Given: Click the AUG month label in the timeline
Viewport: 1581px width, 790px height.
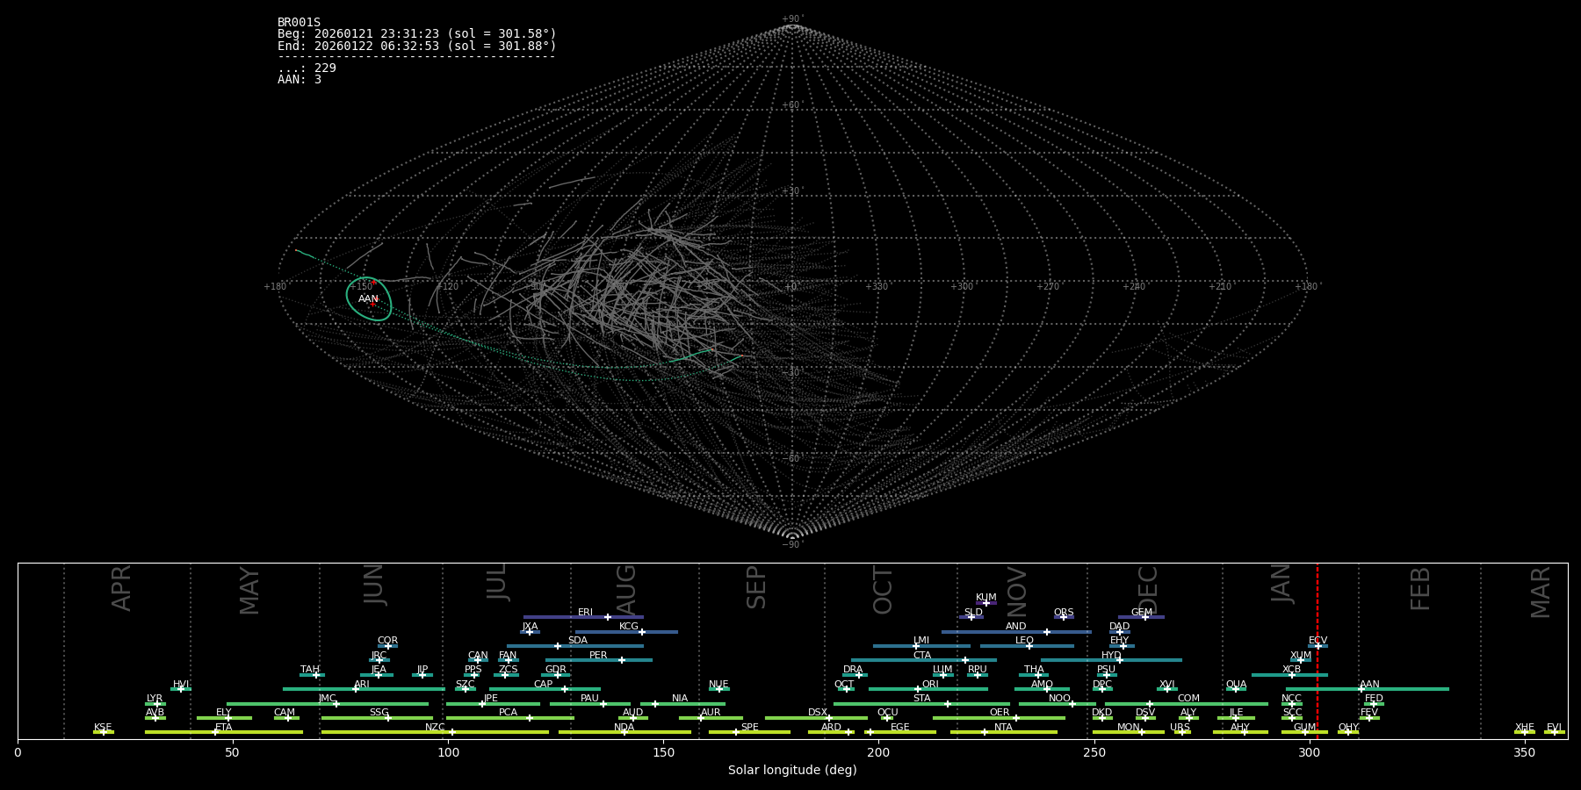Looking at the screenshot, I should click(x=625, y=590).
